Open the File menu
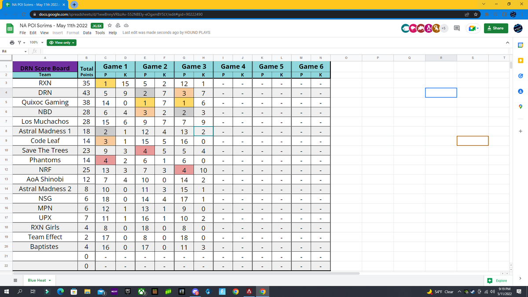Image resolution: width=528 pixels, height=297 pixels. (x=22, y=33)
